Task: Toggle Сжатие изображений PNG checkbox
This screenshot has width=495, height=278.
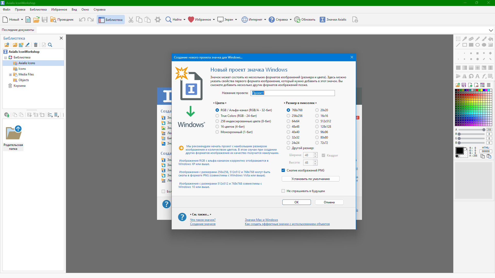Action: (x=283, y=170)
